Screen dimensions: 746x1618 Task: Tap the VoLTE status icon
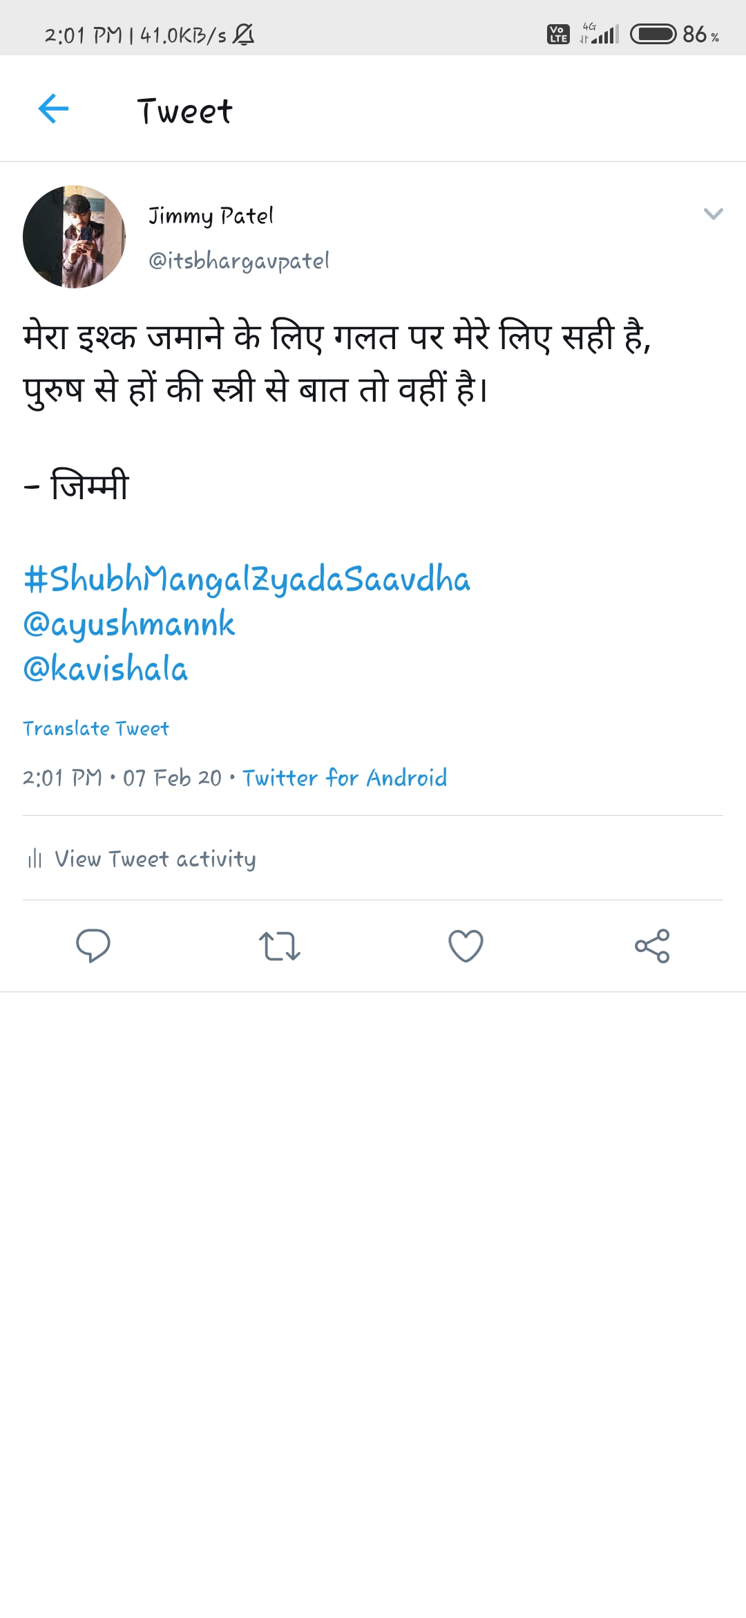557,34
